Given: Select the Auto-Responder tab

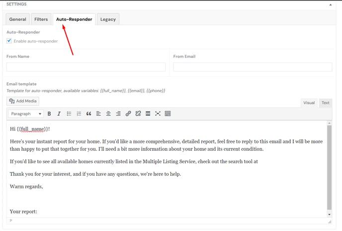Looking at the screenshot, I should [x=74, y=19].
